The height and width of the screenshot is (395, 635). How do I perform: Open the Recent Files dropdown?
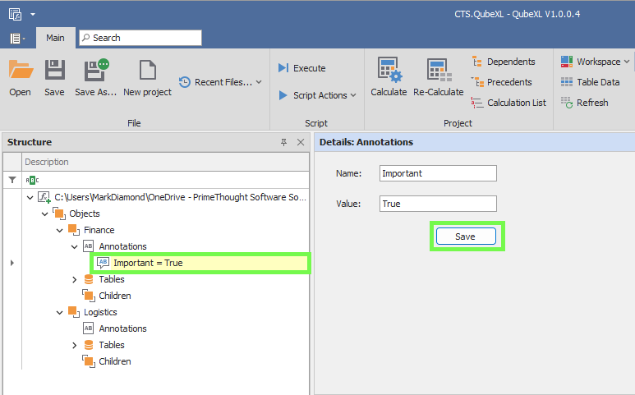point(220,82)
